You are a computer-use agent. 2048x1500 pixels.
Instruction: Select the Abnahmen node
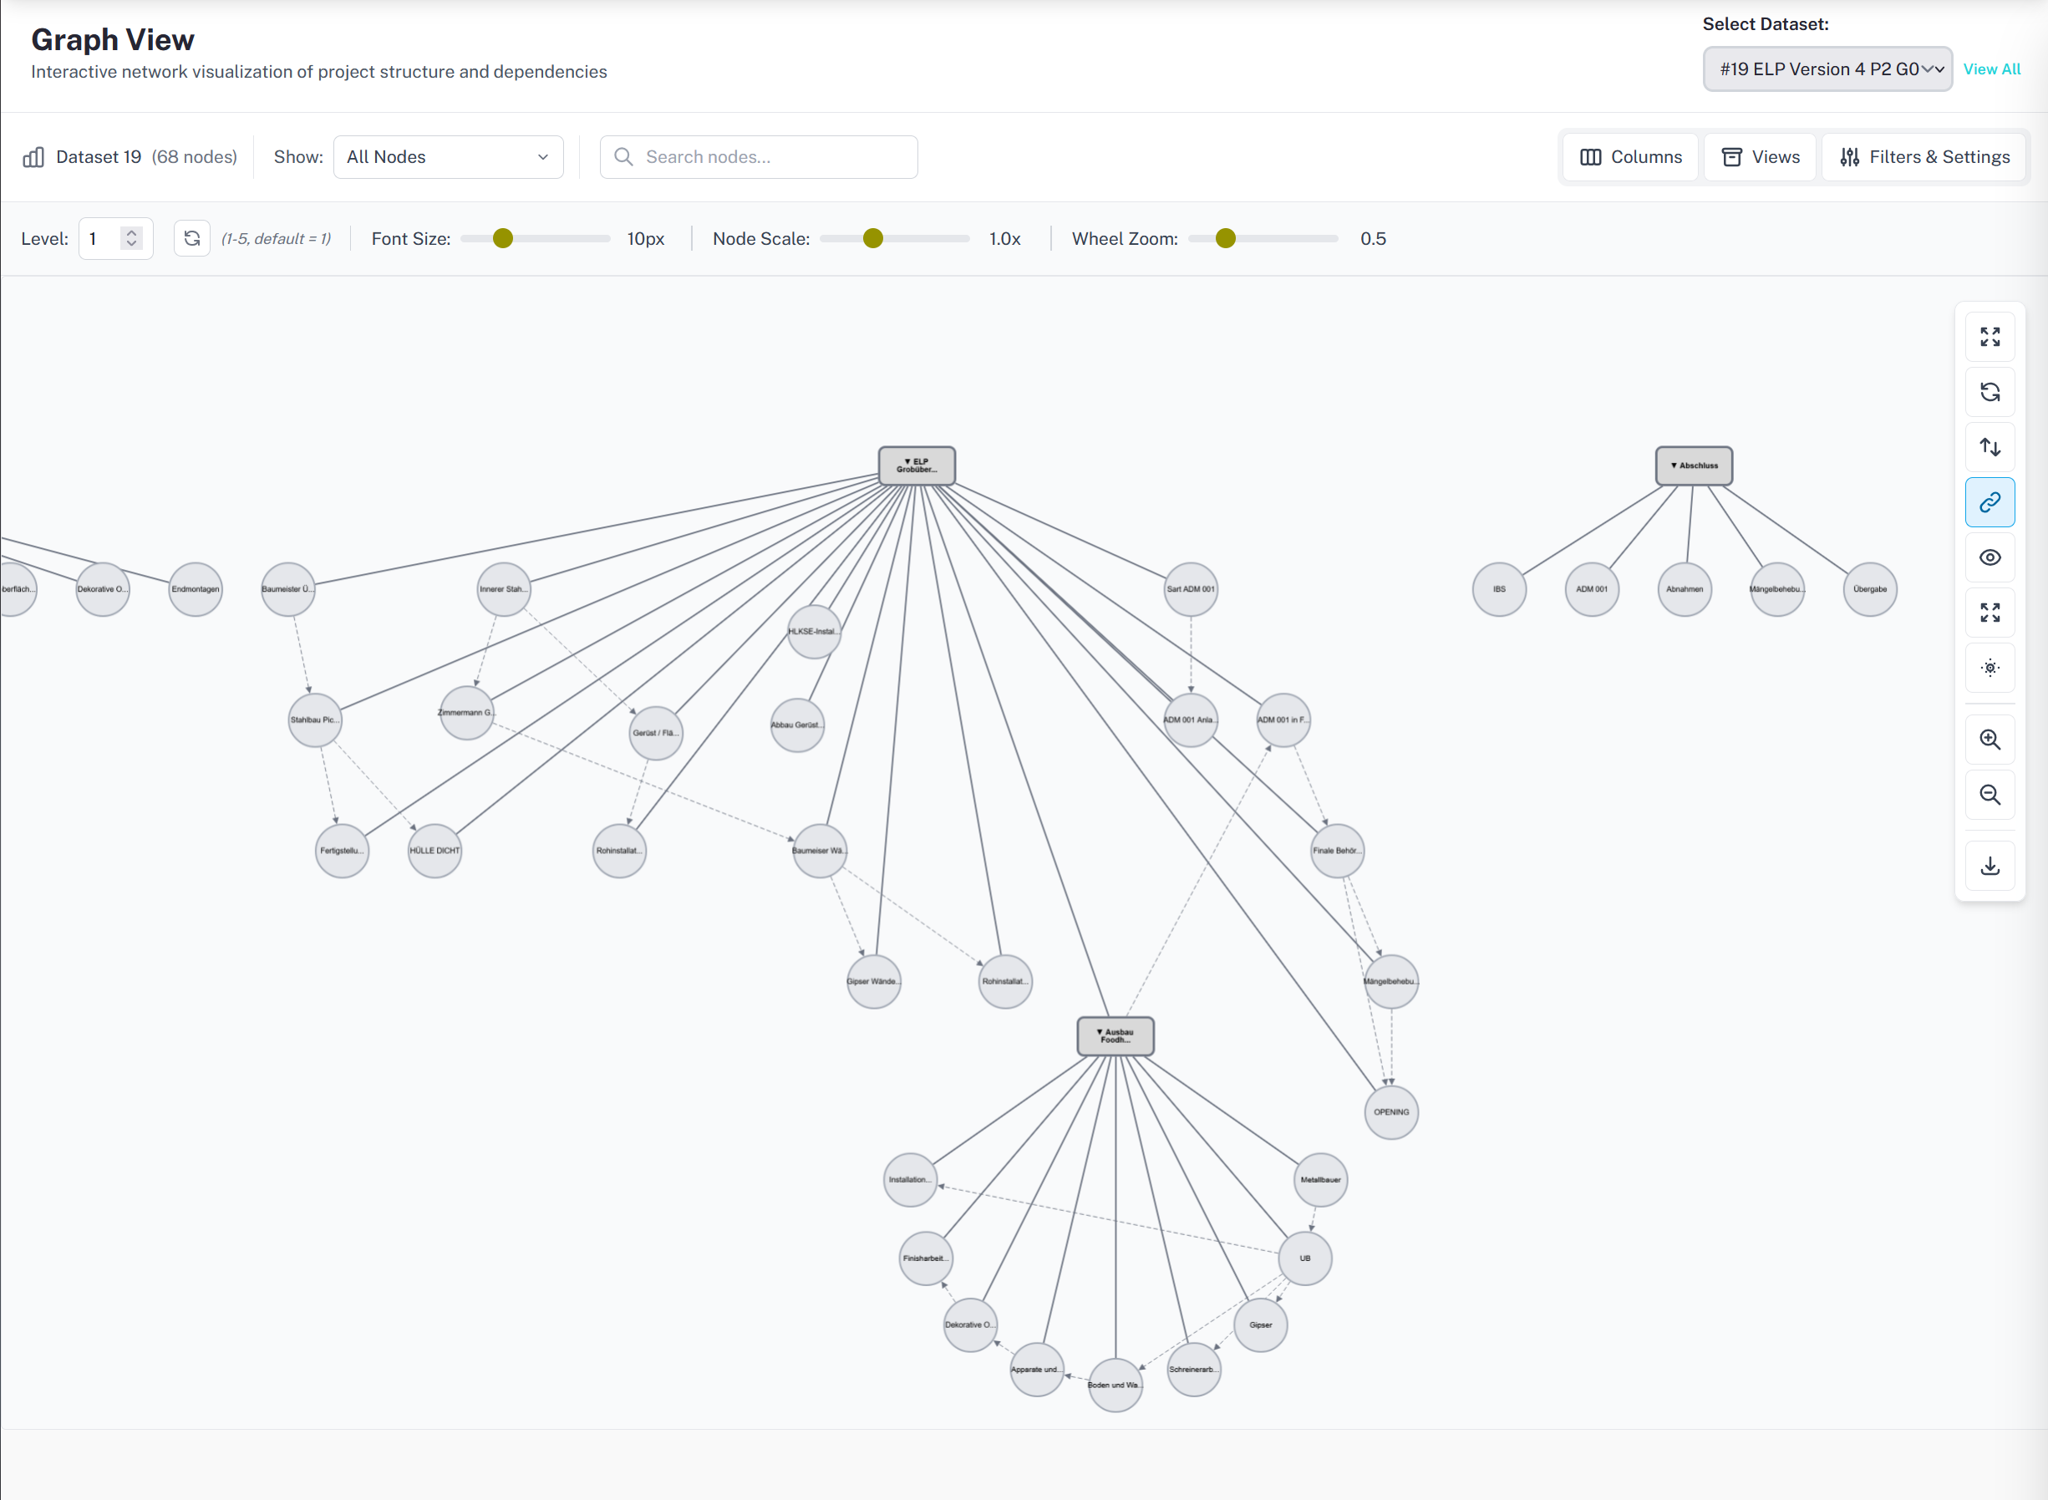click(x=1685, y=589)
